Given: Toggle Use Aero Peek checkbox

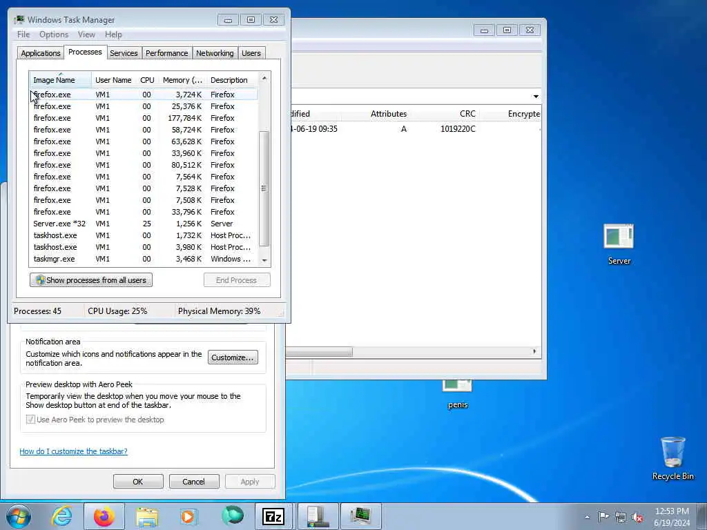Looking at the screenshot, I should [x=30, y=420].
